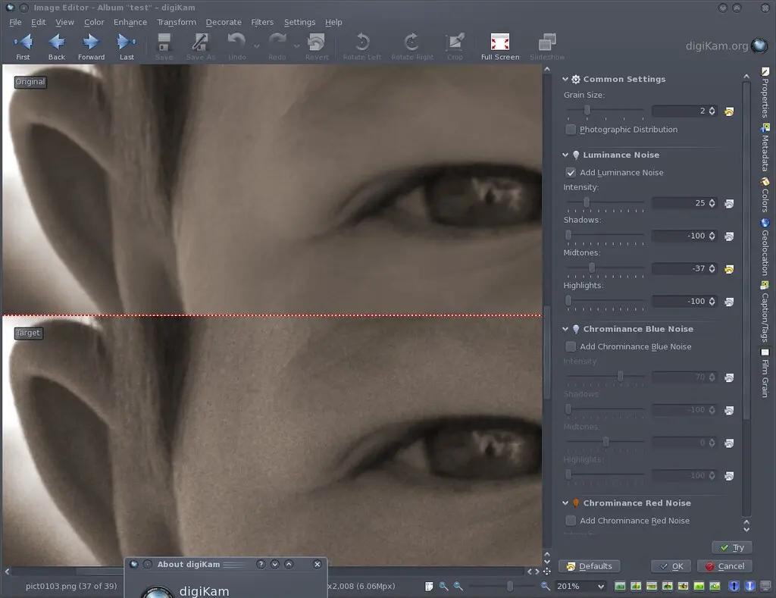Enable Add Chrominance Blue Noise
Image resolution: width=776 pixels, height=598 pixels.
(x=571, y=347)
